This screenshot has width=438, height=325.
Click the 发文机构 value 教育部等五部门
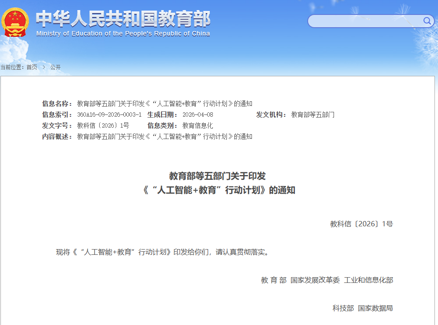[312, 114]
